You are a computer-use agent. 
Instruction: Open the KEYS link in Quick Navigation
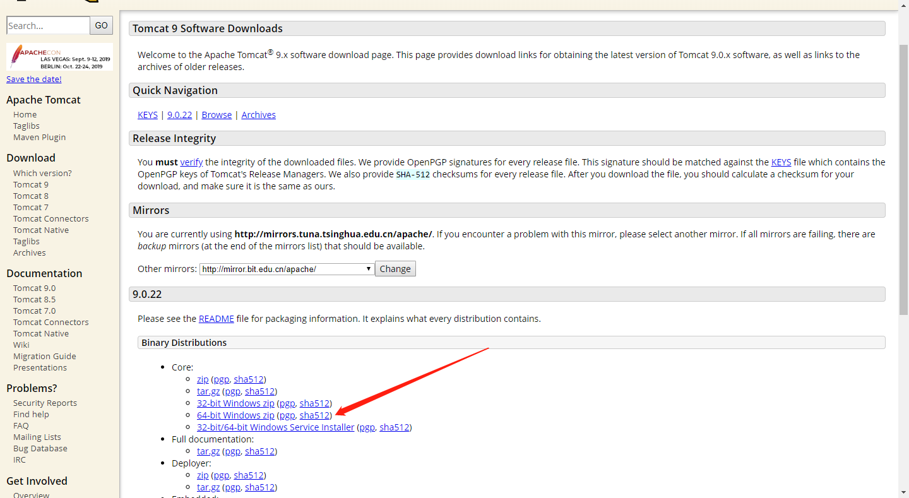pos(147,114)
